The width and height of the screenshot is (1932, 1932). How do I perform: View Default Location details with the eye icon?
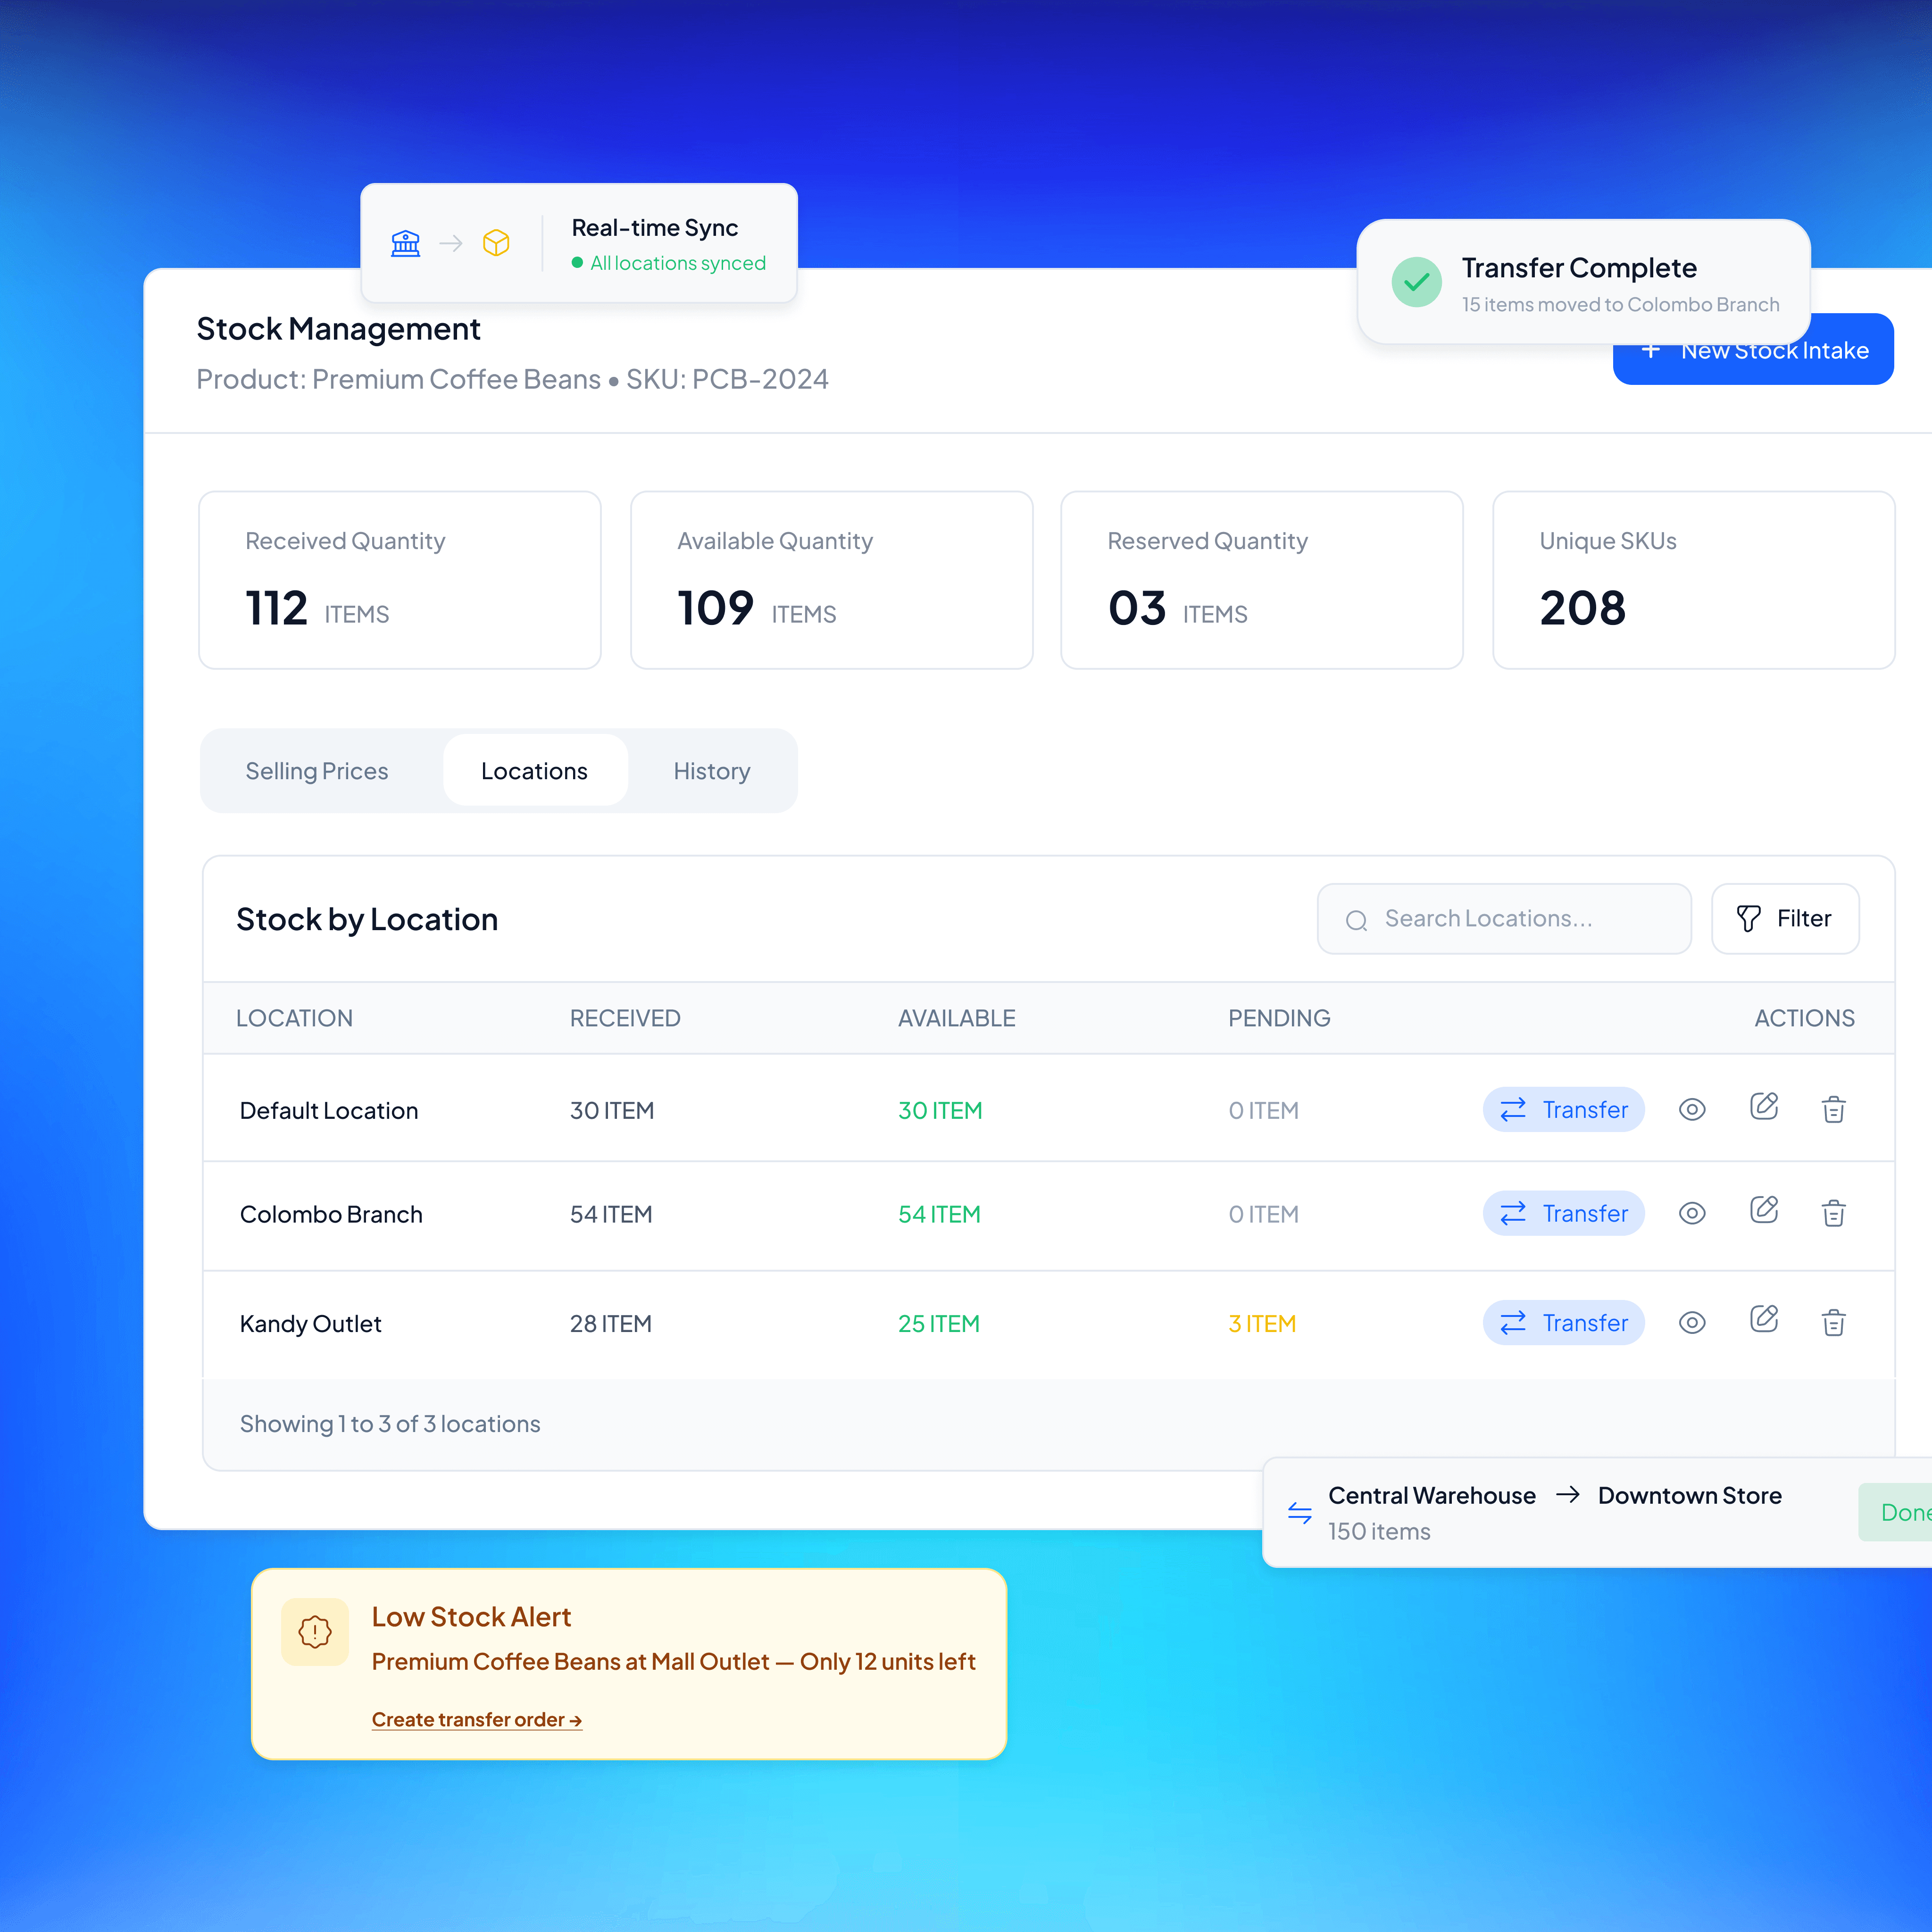pos(1692,1109)
